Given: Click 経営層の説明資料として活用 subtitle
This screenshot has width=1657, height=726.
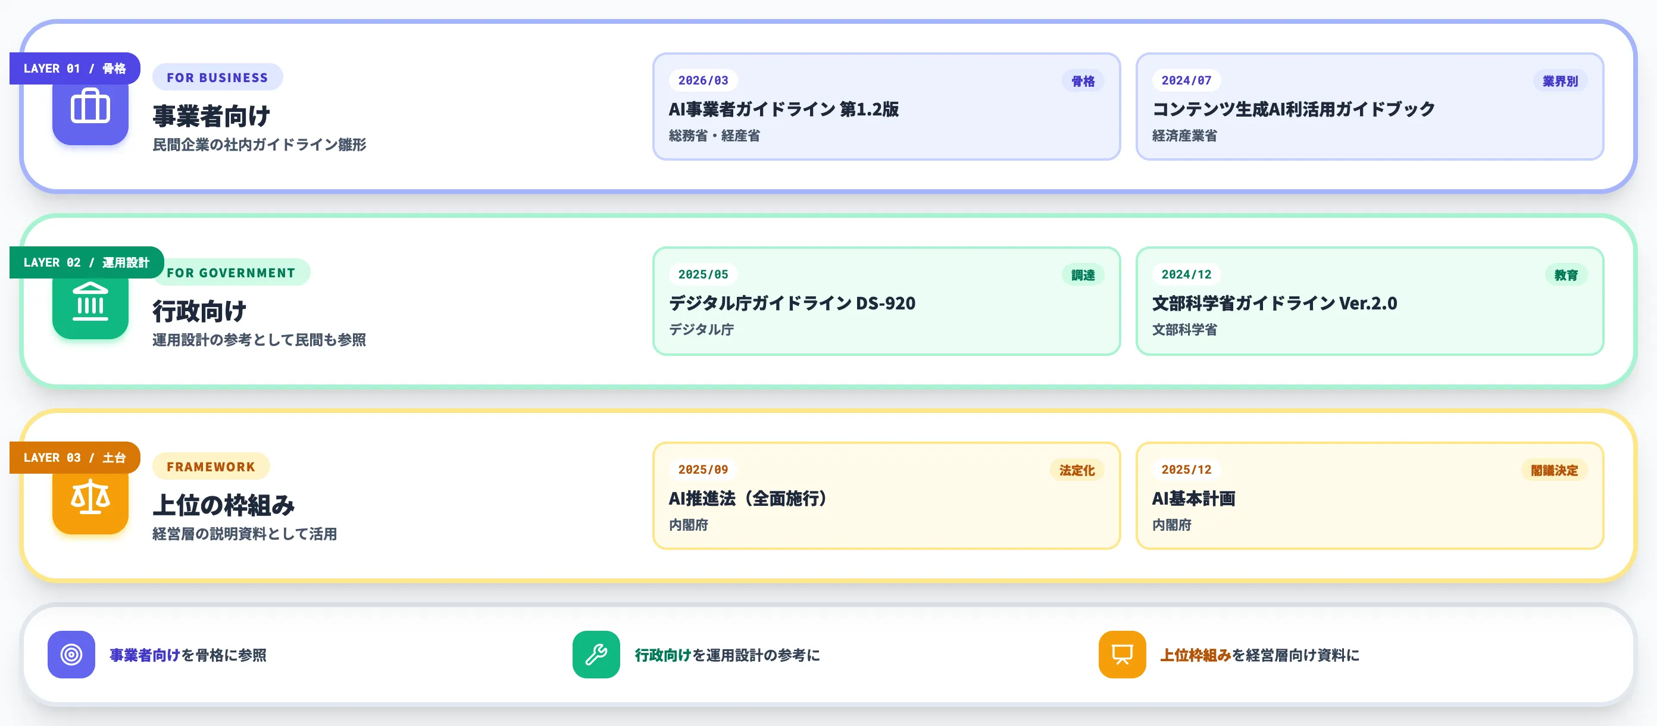Looking at the screenshot, I should [x=245, y=534].
